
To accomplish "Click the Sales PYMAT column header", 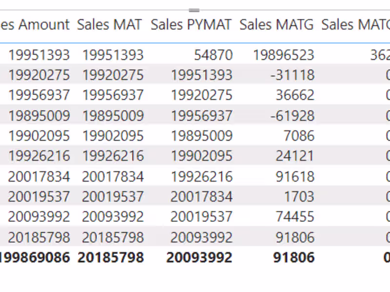I will coord(191,25).
